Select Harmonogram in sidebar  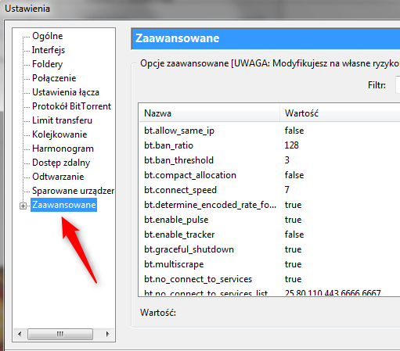click(63, 149)
